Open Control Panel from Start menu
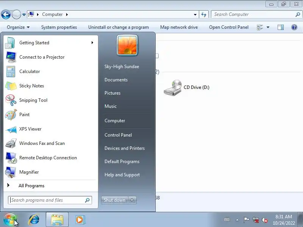The image size is (303, 227). click(x=118, y=135)
